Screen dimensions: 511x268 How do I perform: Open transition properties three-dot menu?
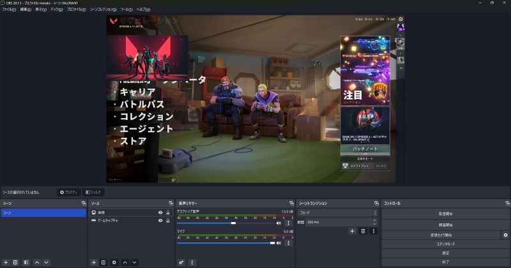pyautogui.click(x=374, y=231)
